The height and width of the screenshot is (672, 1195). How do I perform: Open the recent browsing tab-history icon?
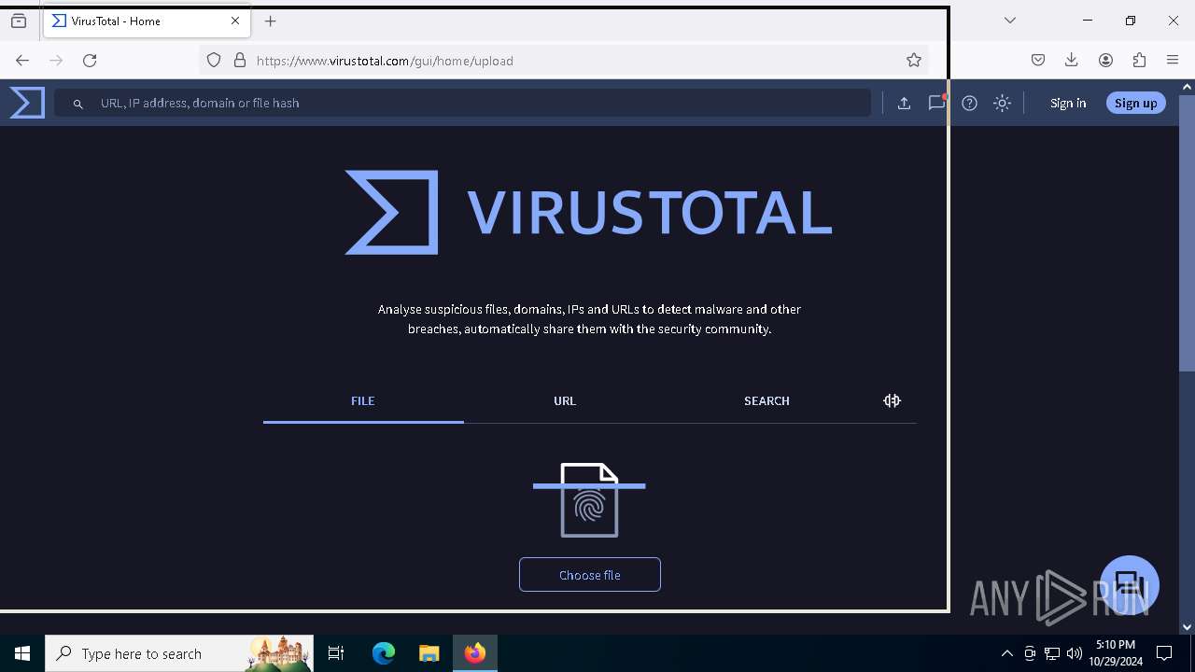[x=19, y=21]
